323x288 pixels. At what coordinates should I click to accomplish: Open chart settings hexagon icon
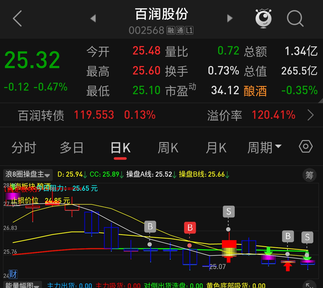coord(306,147)
